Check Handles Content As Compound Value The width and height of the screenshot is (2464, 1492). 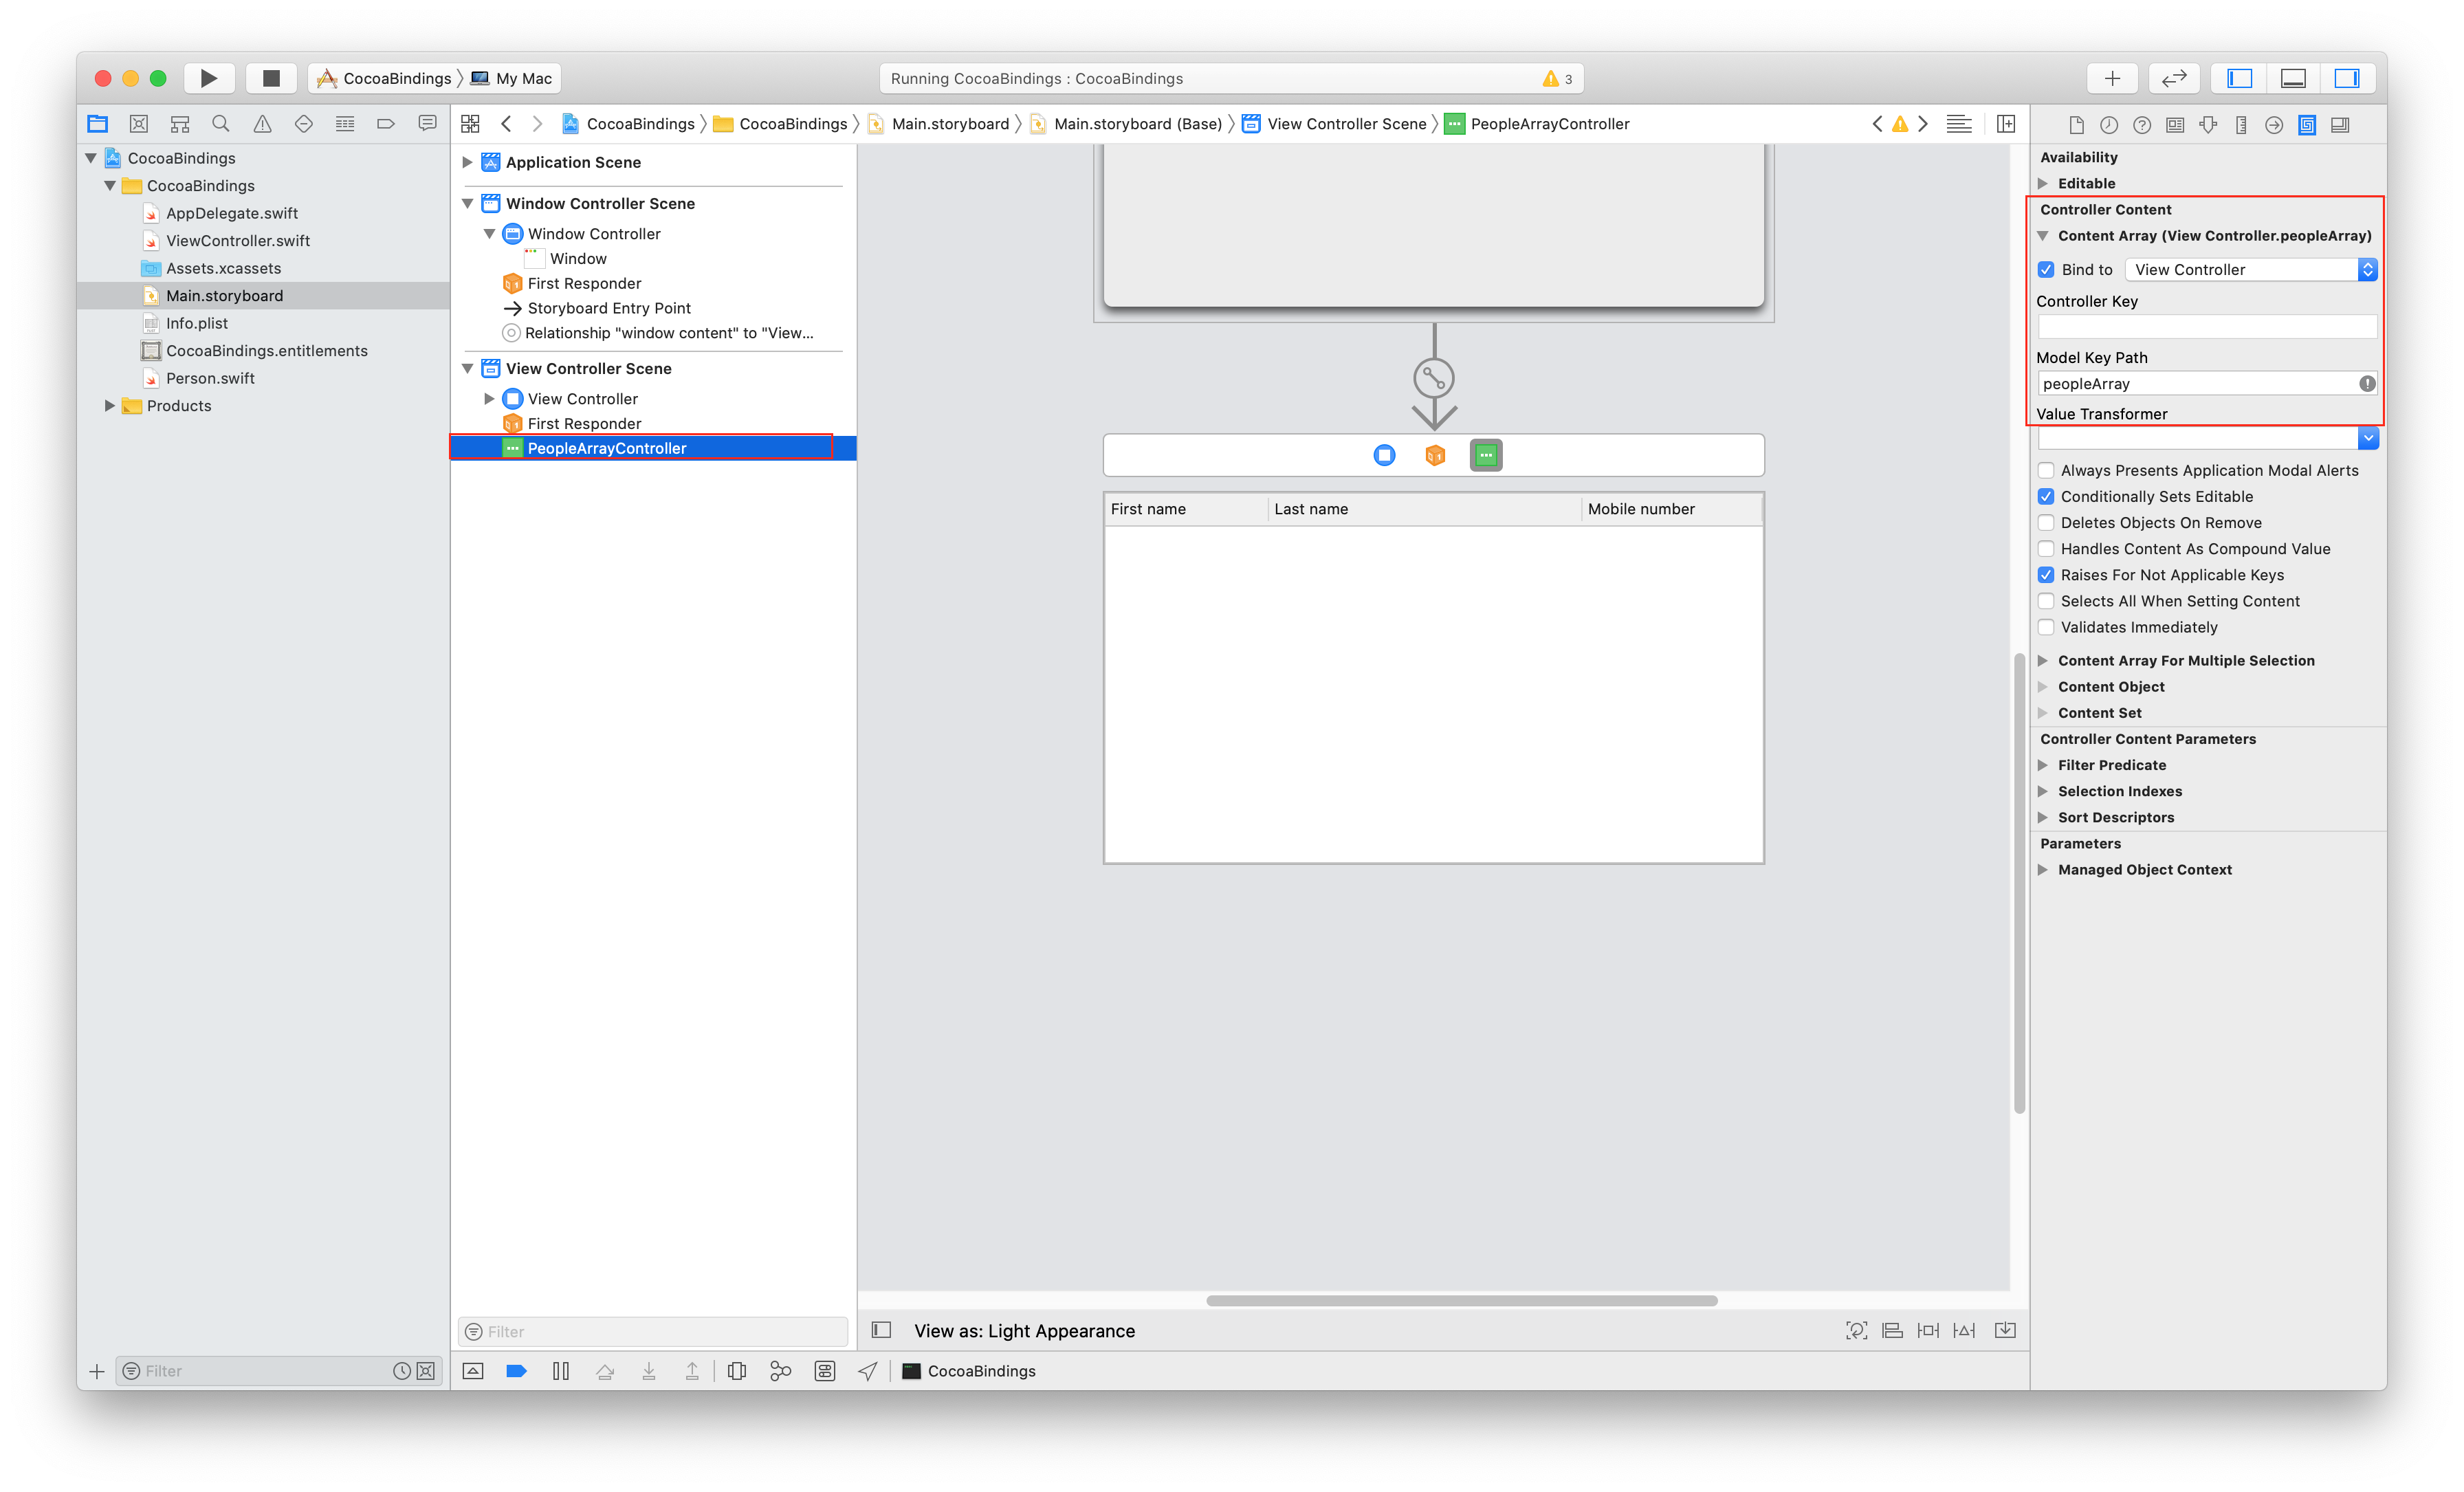tap(2046, 548)
